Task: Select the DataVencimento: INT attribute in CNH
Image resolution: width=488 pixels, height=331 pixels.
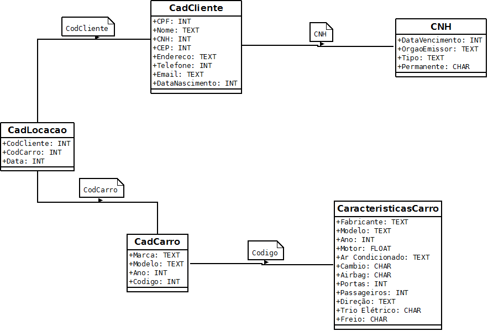Action: click(440, 40)
